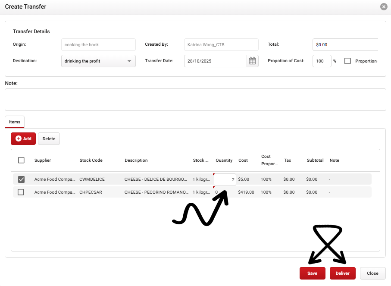This screenshot has width=391, height=286.
Task: Expand the Destination dropdown arrow
Action: 129,61
